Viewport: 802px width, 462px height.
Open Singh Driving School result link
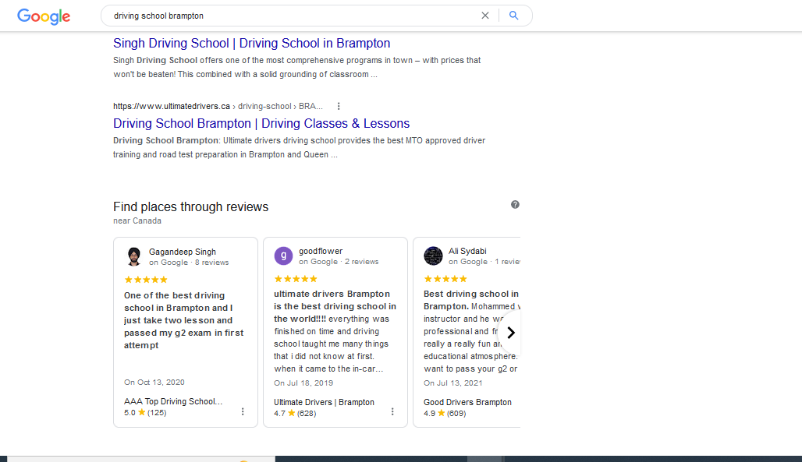click(x=252, y=44)
